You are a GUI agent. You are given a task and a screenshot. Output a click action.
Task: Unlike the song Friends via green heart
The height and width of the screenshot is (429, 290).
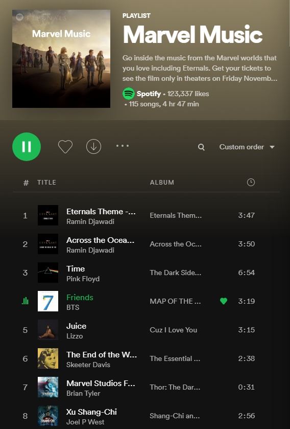pos(223,301)
